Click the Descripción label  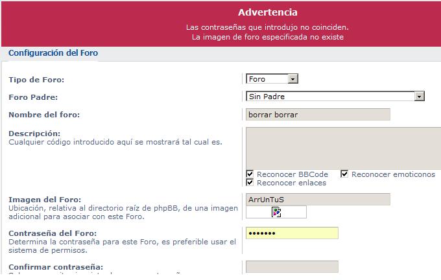(x=34, y=134)
